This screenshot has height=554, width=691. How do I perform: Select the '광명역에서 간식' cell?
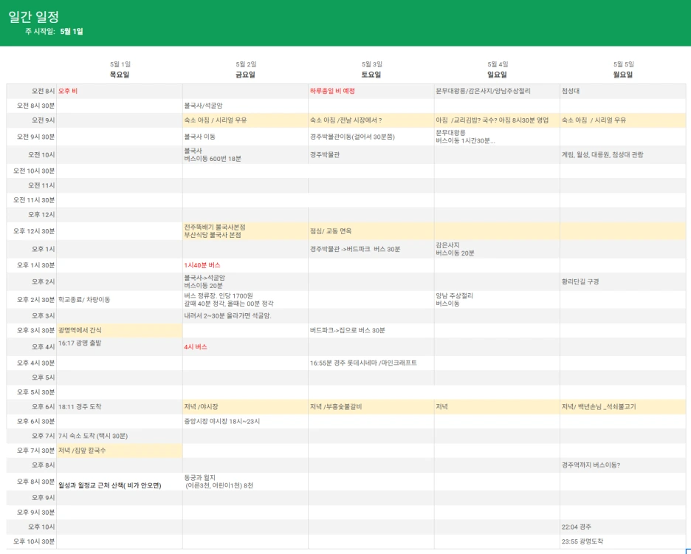pos(120,330)
